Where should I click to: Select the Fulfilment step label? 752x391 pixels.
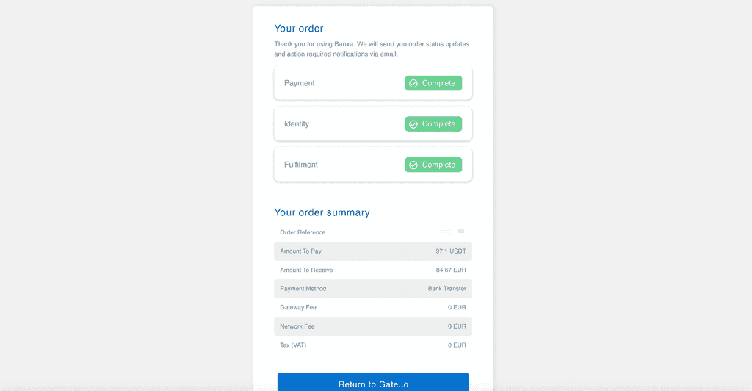point(301,165)
